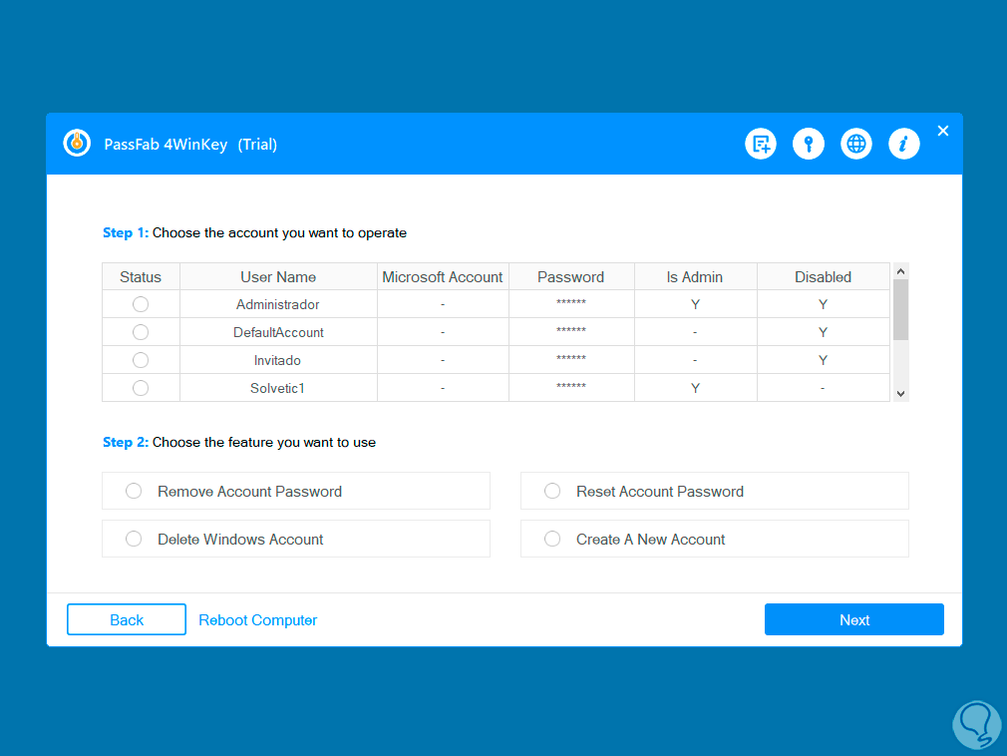This screenshot has height=756, width=1007.
Task: Click the password cell in Solvetic1 row
Action: coord(571,388)
